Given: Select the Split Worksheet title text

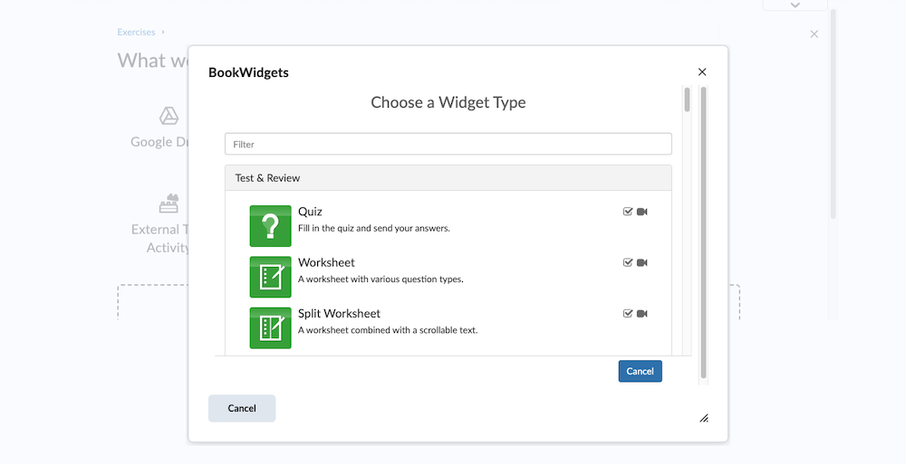Looking at the screenshot, I should (339, 313).
